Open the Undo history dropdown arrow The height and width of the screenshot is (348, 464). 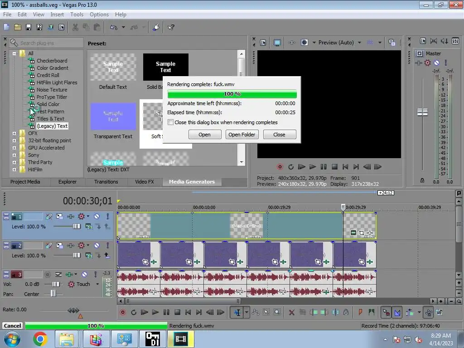point(123,27)
